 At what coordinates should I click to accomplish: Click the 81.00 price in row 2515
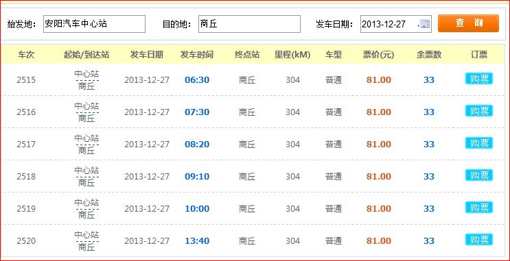(x=379, y=80)
